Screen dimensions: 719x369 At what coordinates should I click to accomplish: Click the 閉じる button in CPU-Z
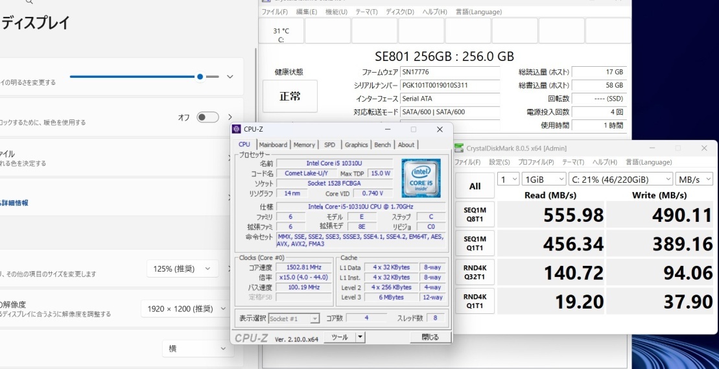point(430,337)
